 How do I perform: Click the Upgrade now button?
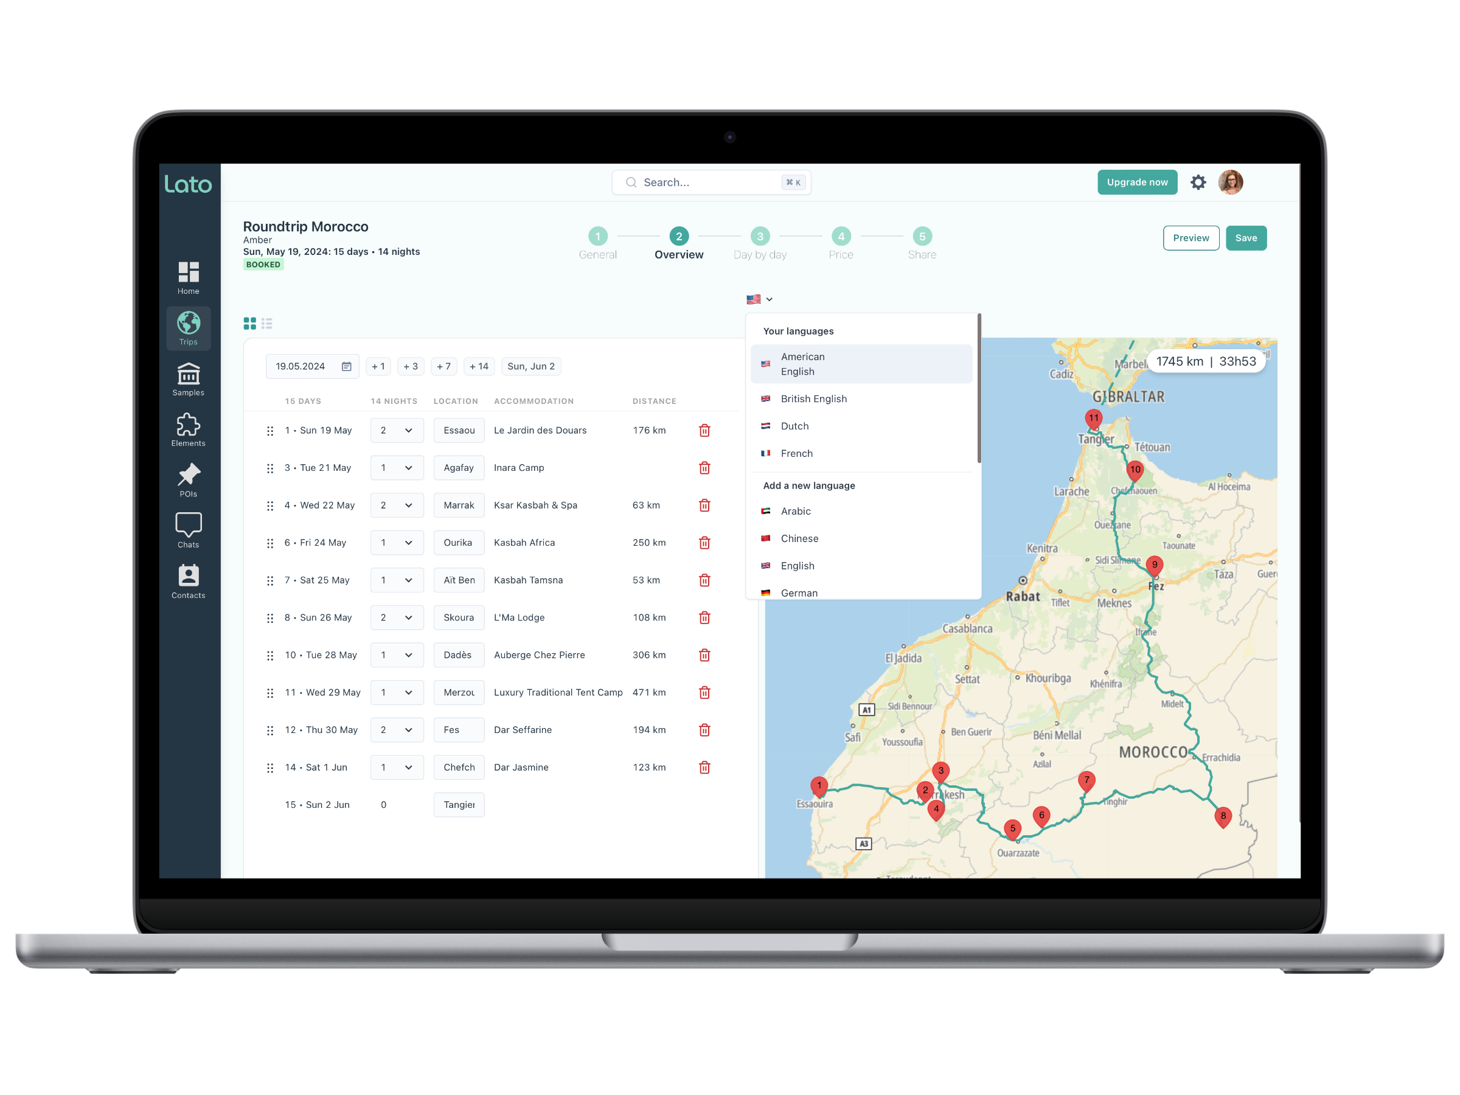click(1136, 182)
